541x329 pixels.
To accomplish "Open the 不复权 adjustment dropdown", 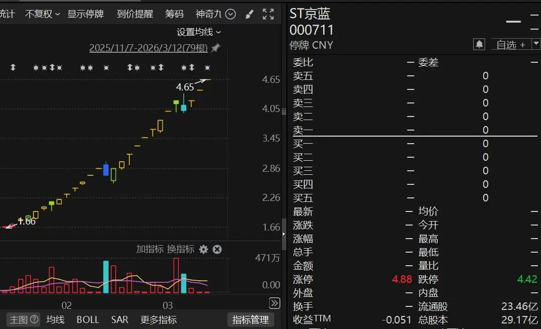I will 42,14.
